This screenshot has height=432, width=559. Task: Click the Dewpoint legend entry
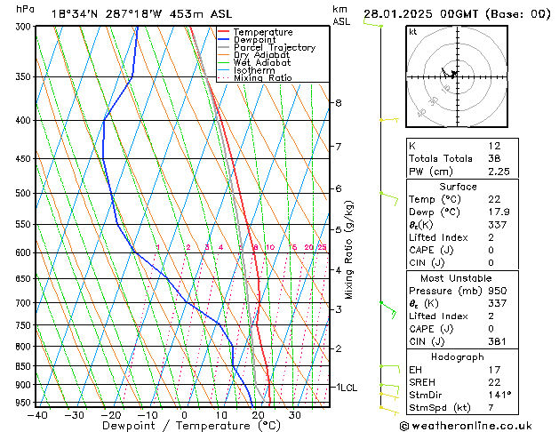(x=247, y=40)
